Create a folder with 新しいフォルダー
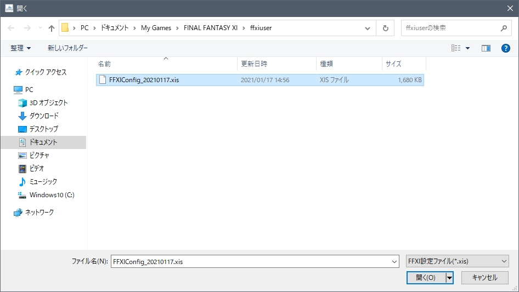Screen dimensions: 519x292 67,48
